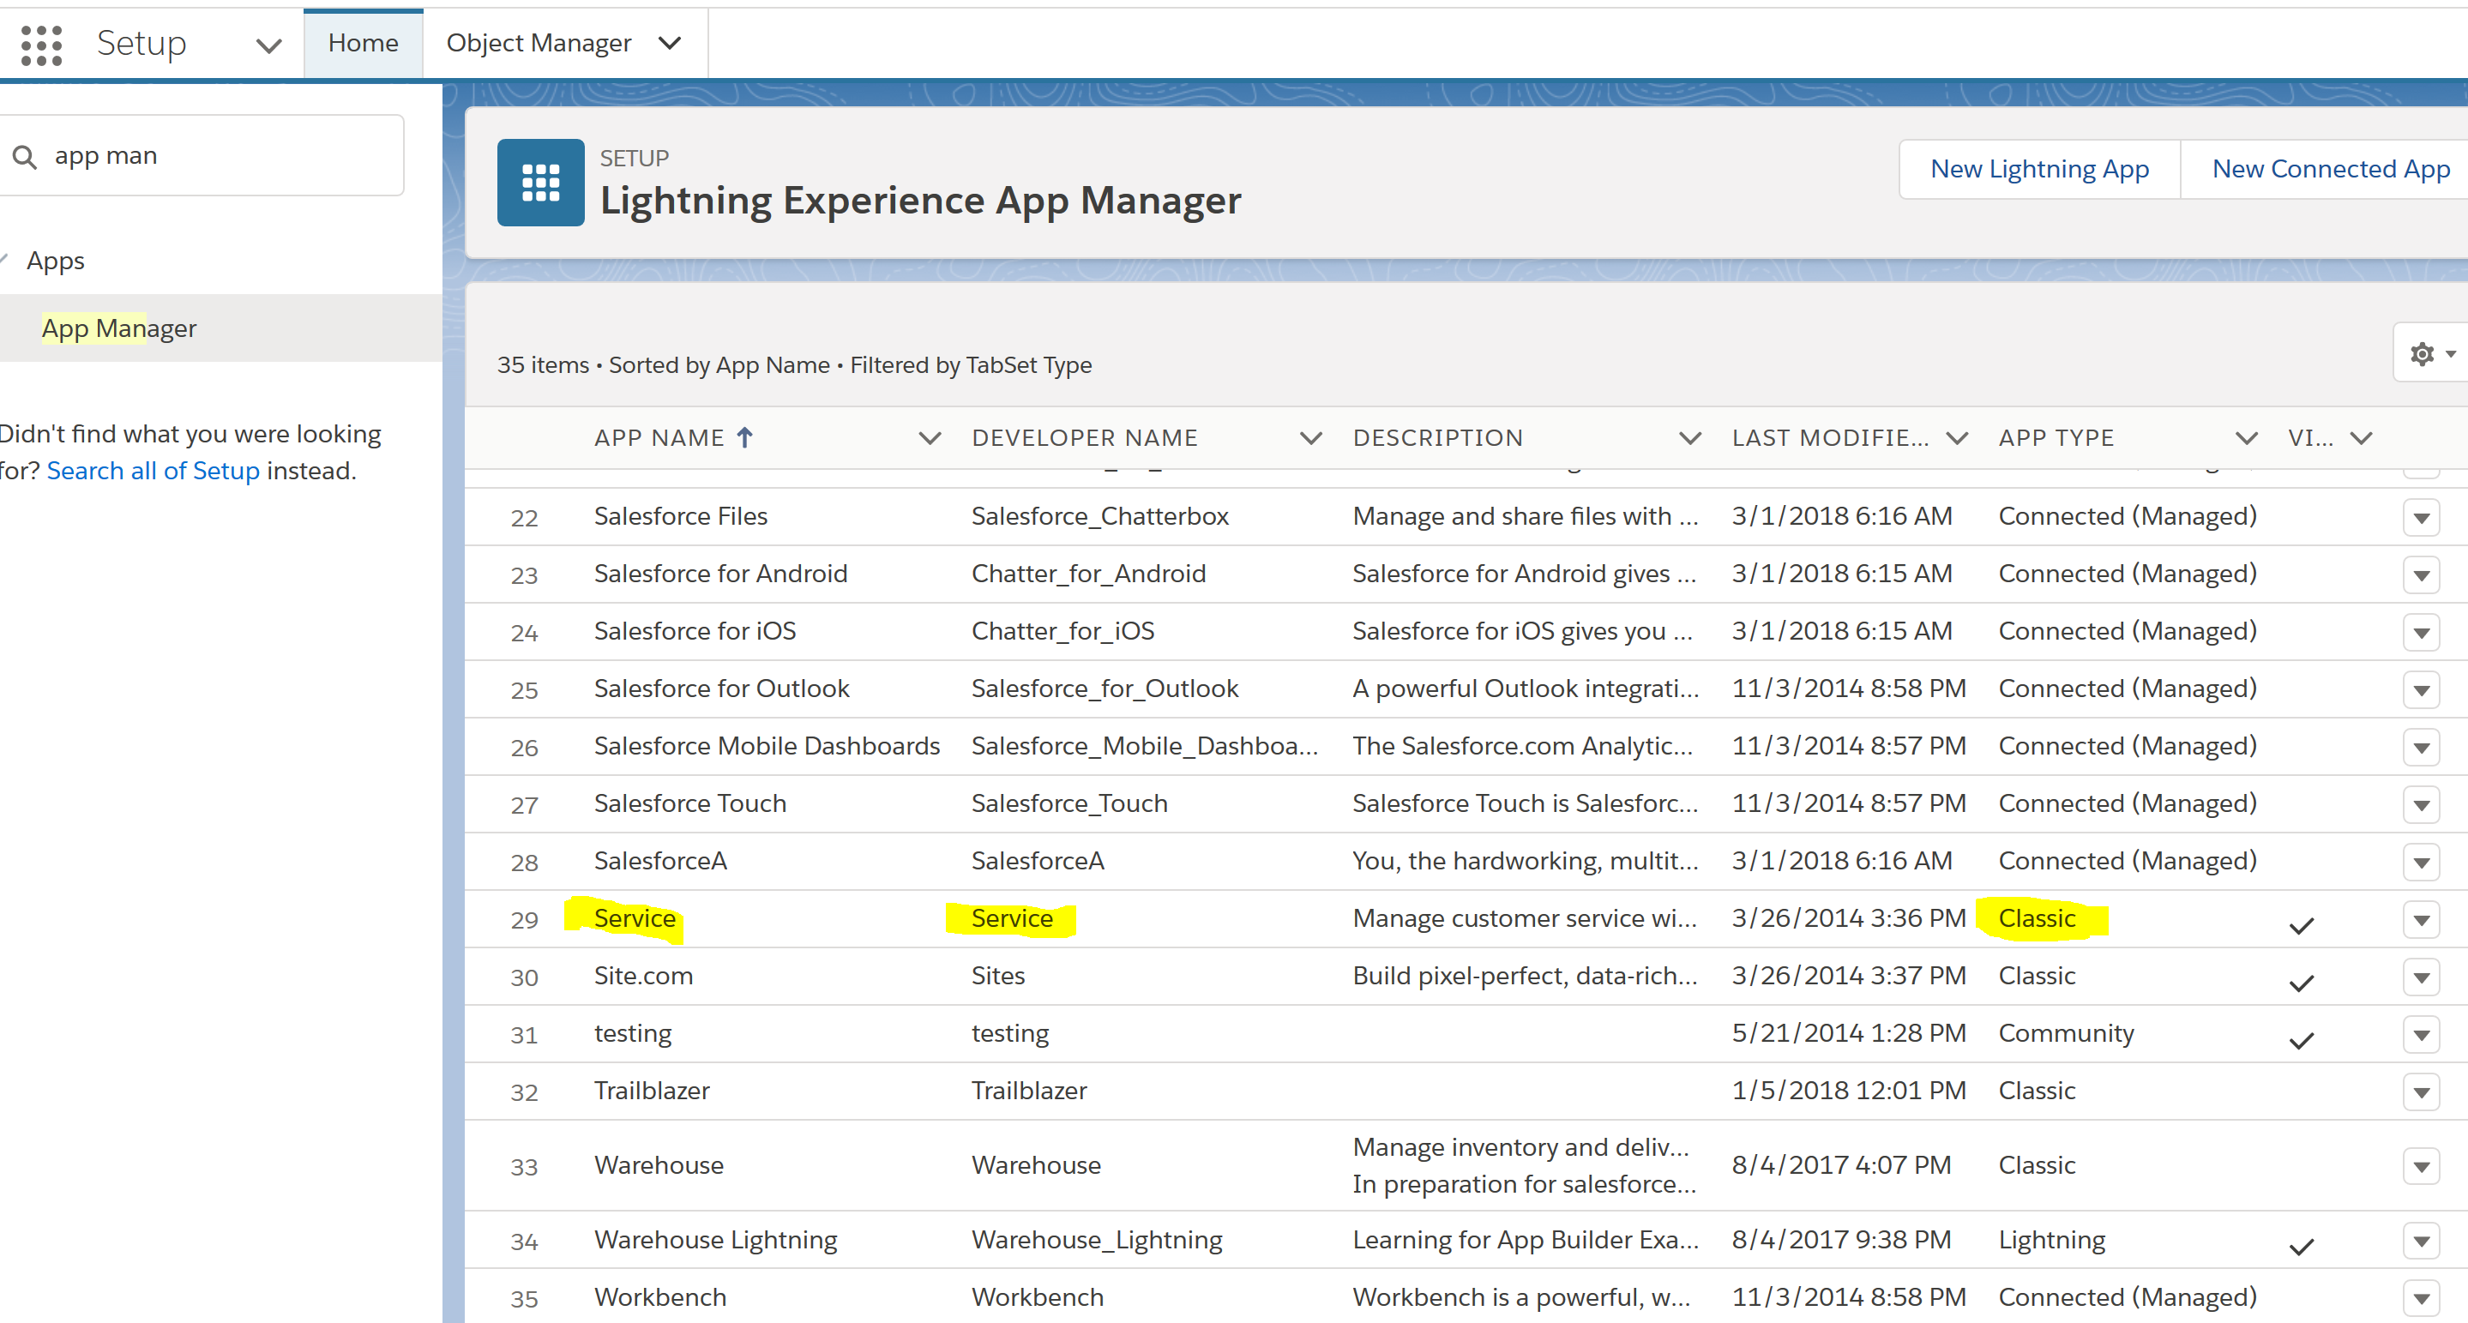Click the App Name sort arrow icon
Image resolution: width=2468 pixels, height=1323 pixels.
click(x=745, y=438)
